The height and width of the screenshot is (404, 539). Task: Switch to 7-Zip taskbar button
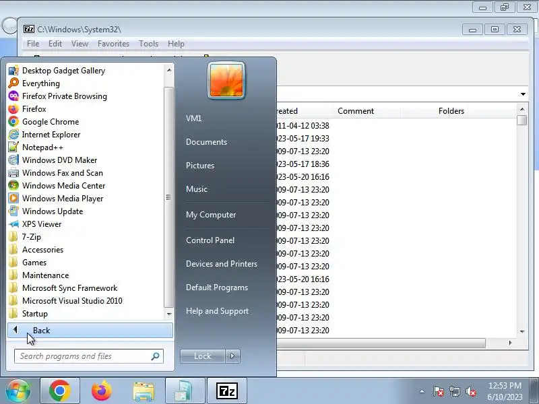coord(227,391)
